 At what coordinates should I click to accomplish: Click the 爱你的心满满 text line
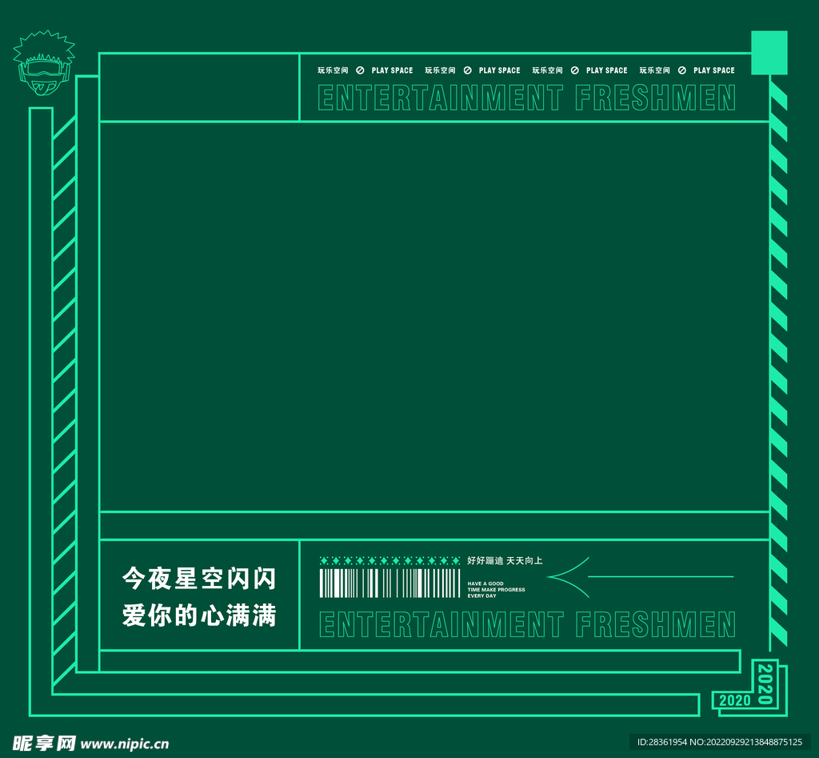[198, 615]
